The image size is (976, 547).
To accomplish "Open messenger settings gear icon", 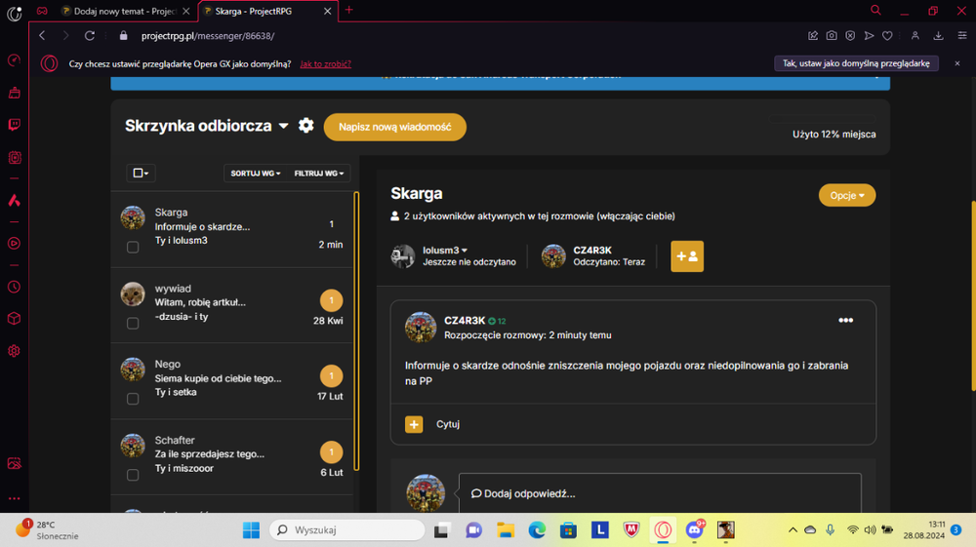I will click(305, 126).
